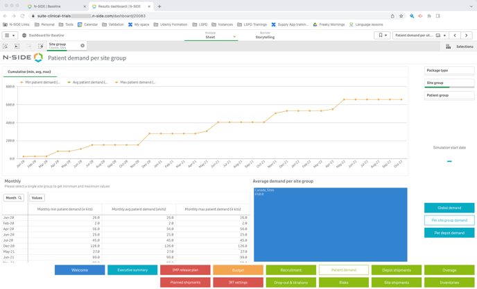Screen dimensions: 477x289
Task: Click the Month search icon
Action: click(x=20, y=198)
